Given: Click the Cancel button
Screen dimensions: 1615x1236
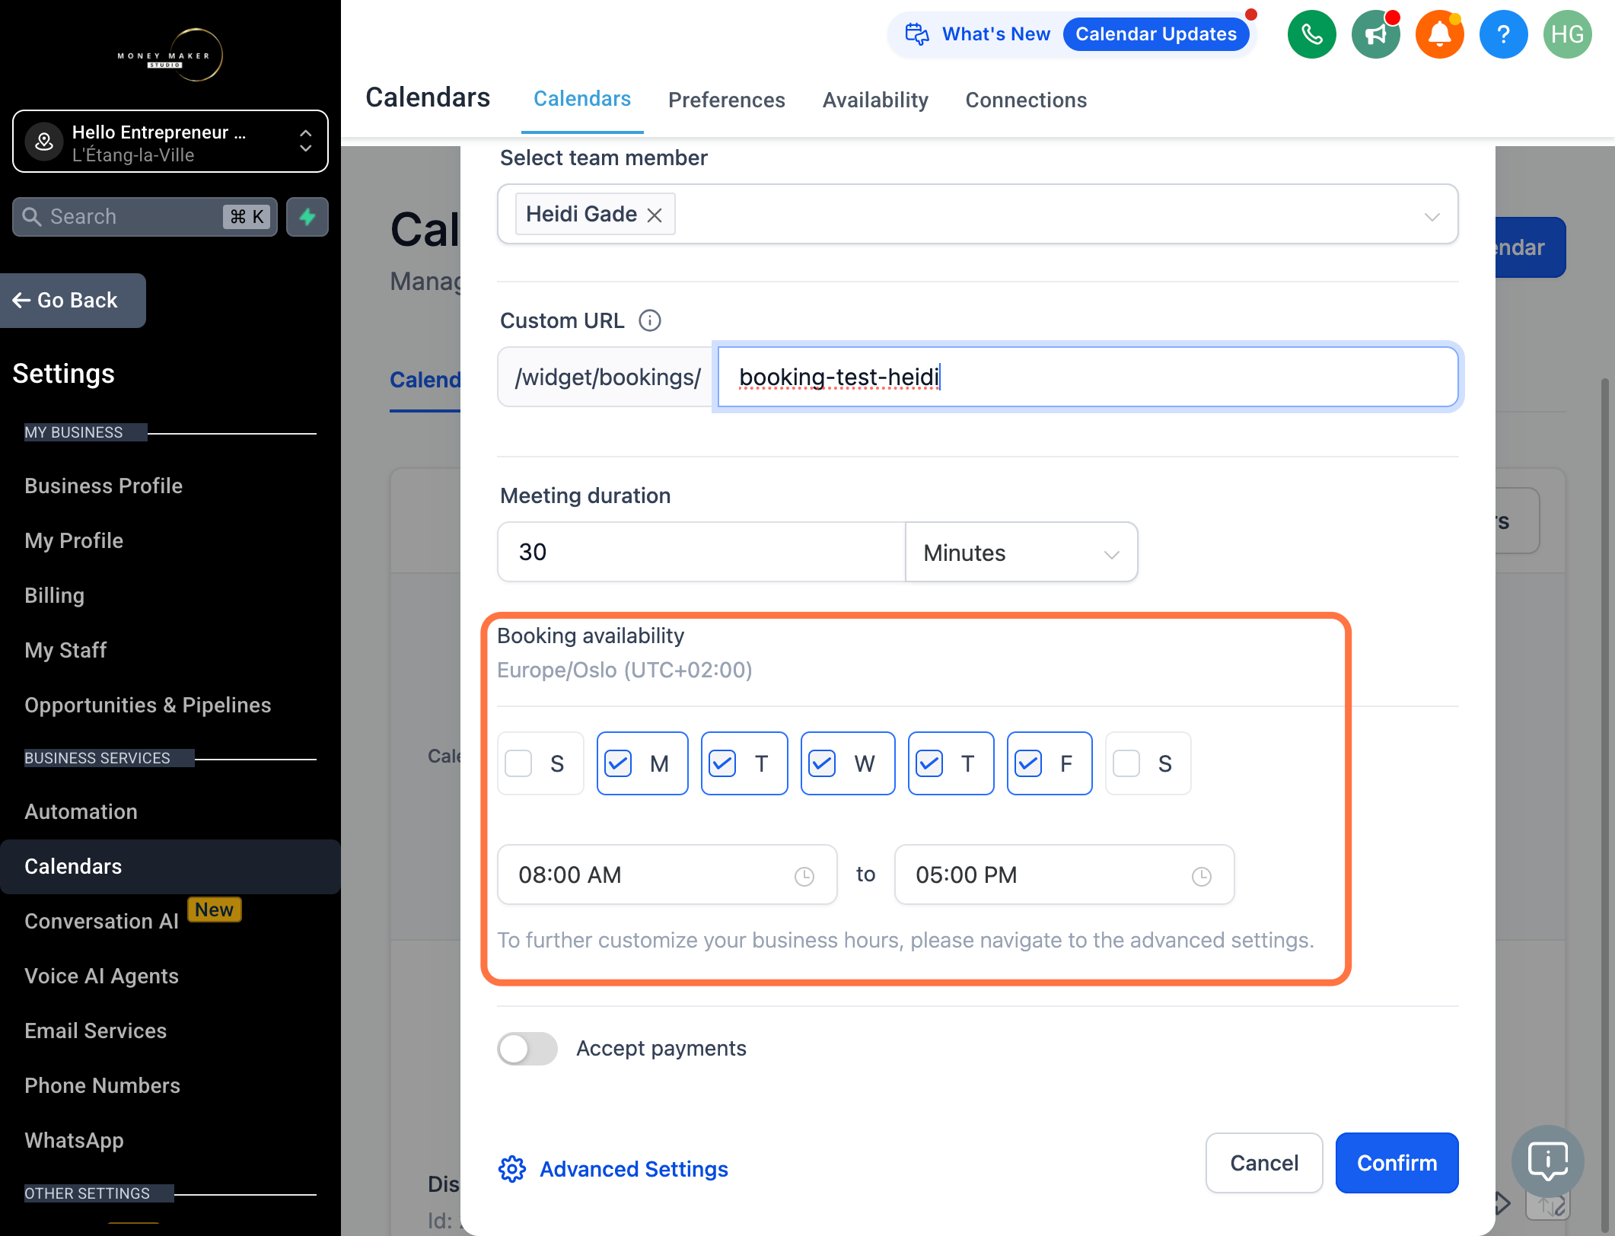Looking at the screenshot, I should point(1264,1163).
